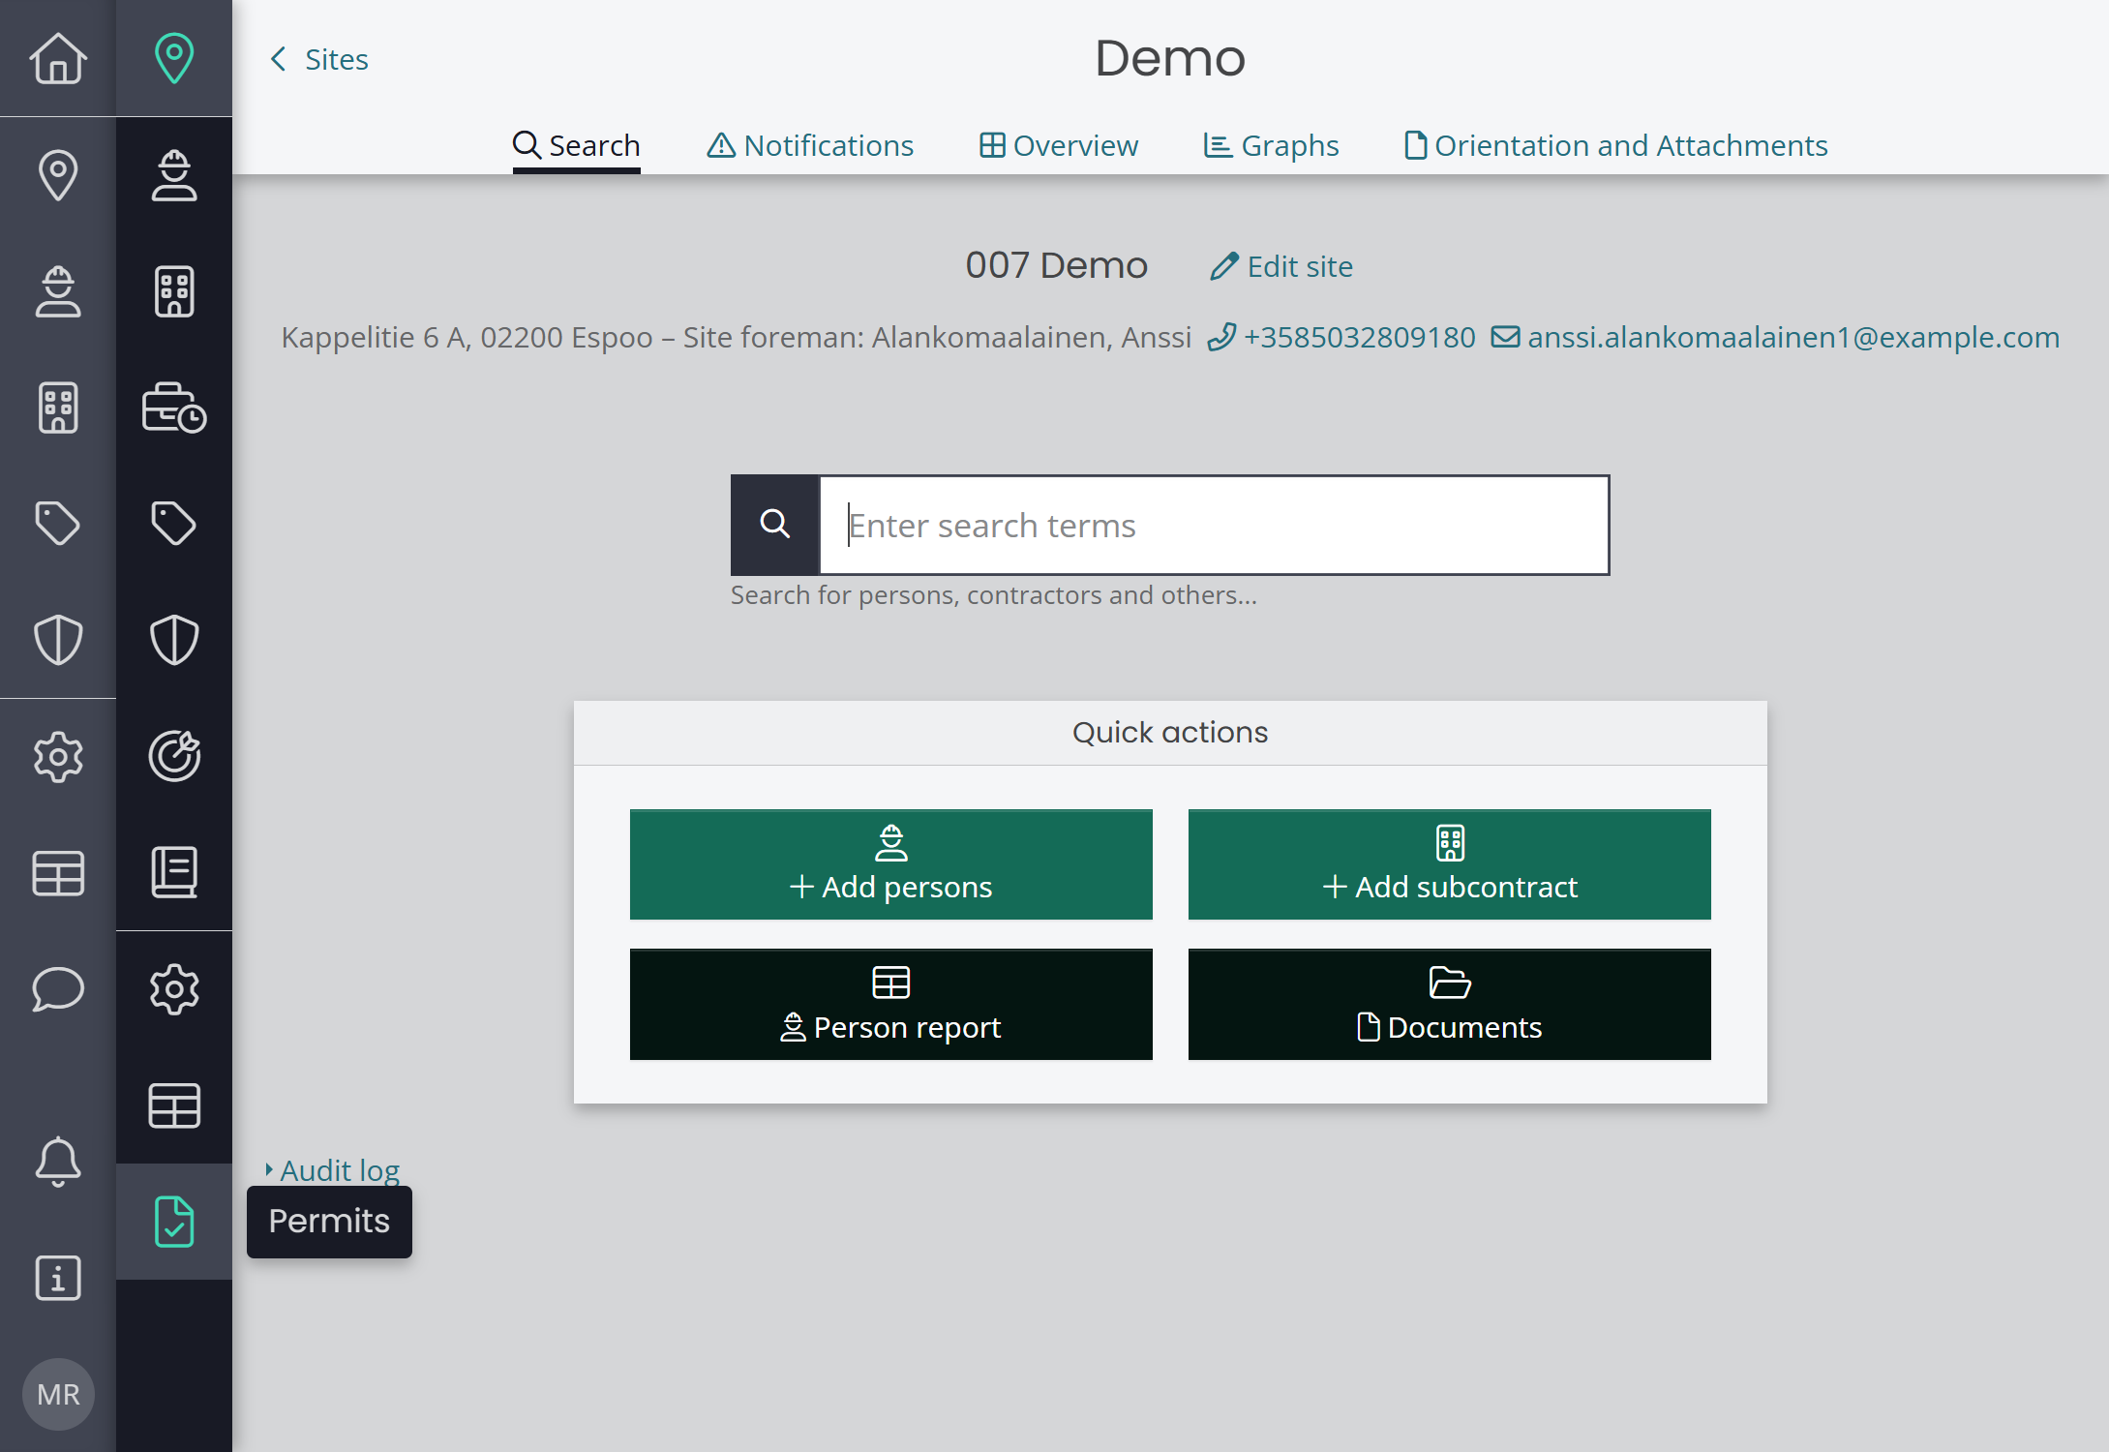
Task: Open the Permits icon in the sub-sidebar
Action: (x=174, y=1222)
